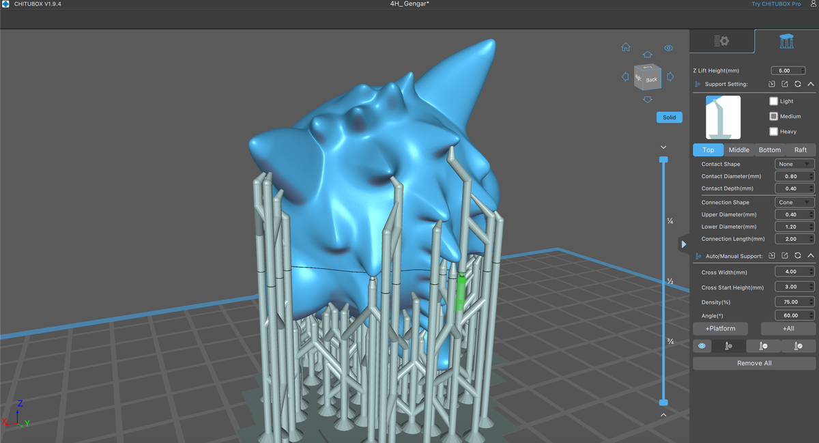Image resolution: width=819 pixels, height=443 pixels.
Task: Click the Angle value field
Action: 795,315
